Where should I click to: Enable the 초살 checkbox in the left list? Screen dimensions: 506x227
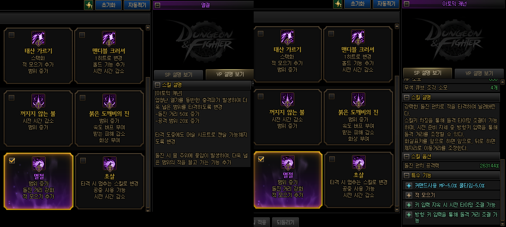pyautogui.click(x=83, y=161)
